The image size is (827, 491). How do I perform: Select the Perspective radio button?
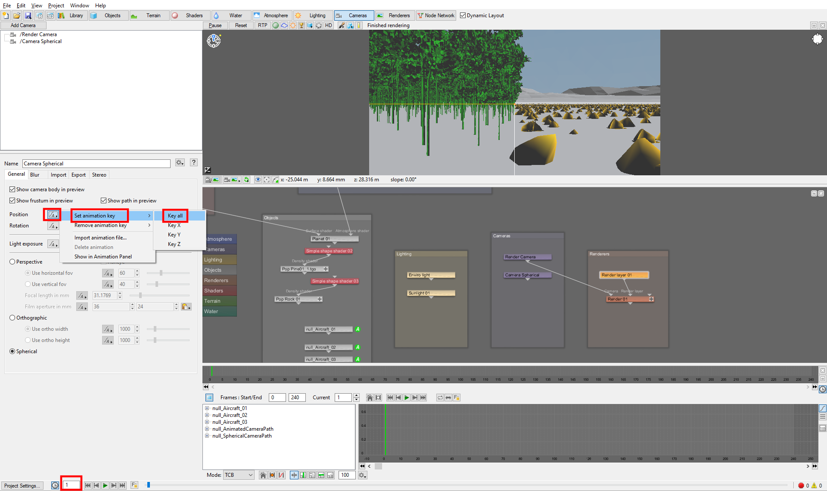(12, 262)
